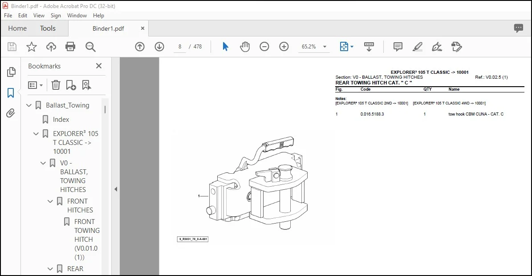532x276 pixels.
Task: Collapse the REAR bookmark node
Action: (50, 269)
